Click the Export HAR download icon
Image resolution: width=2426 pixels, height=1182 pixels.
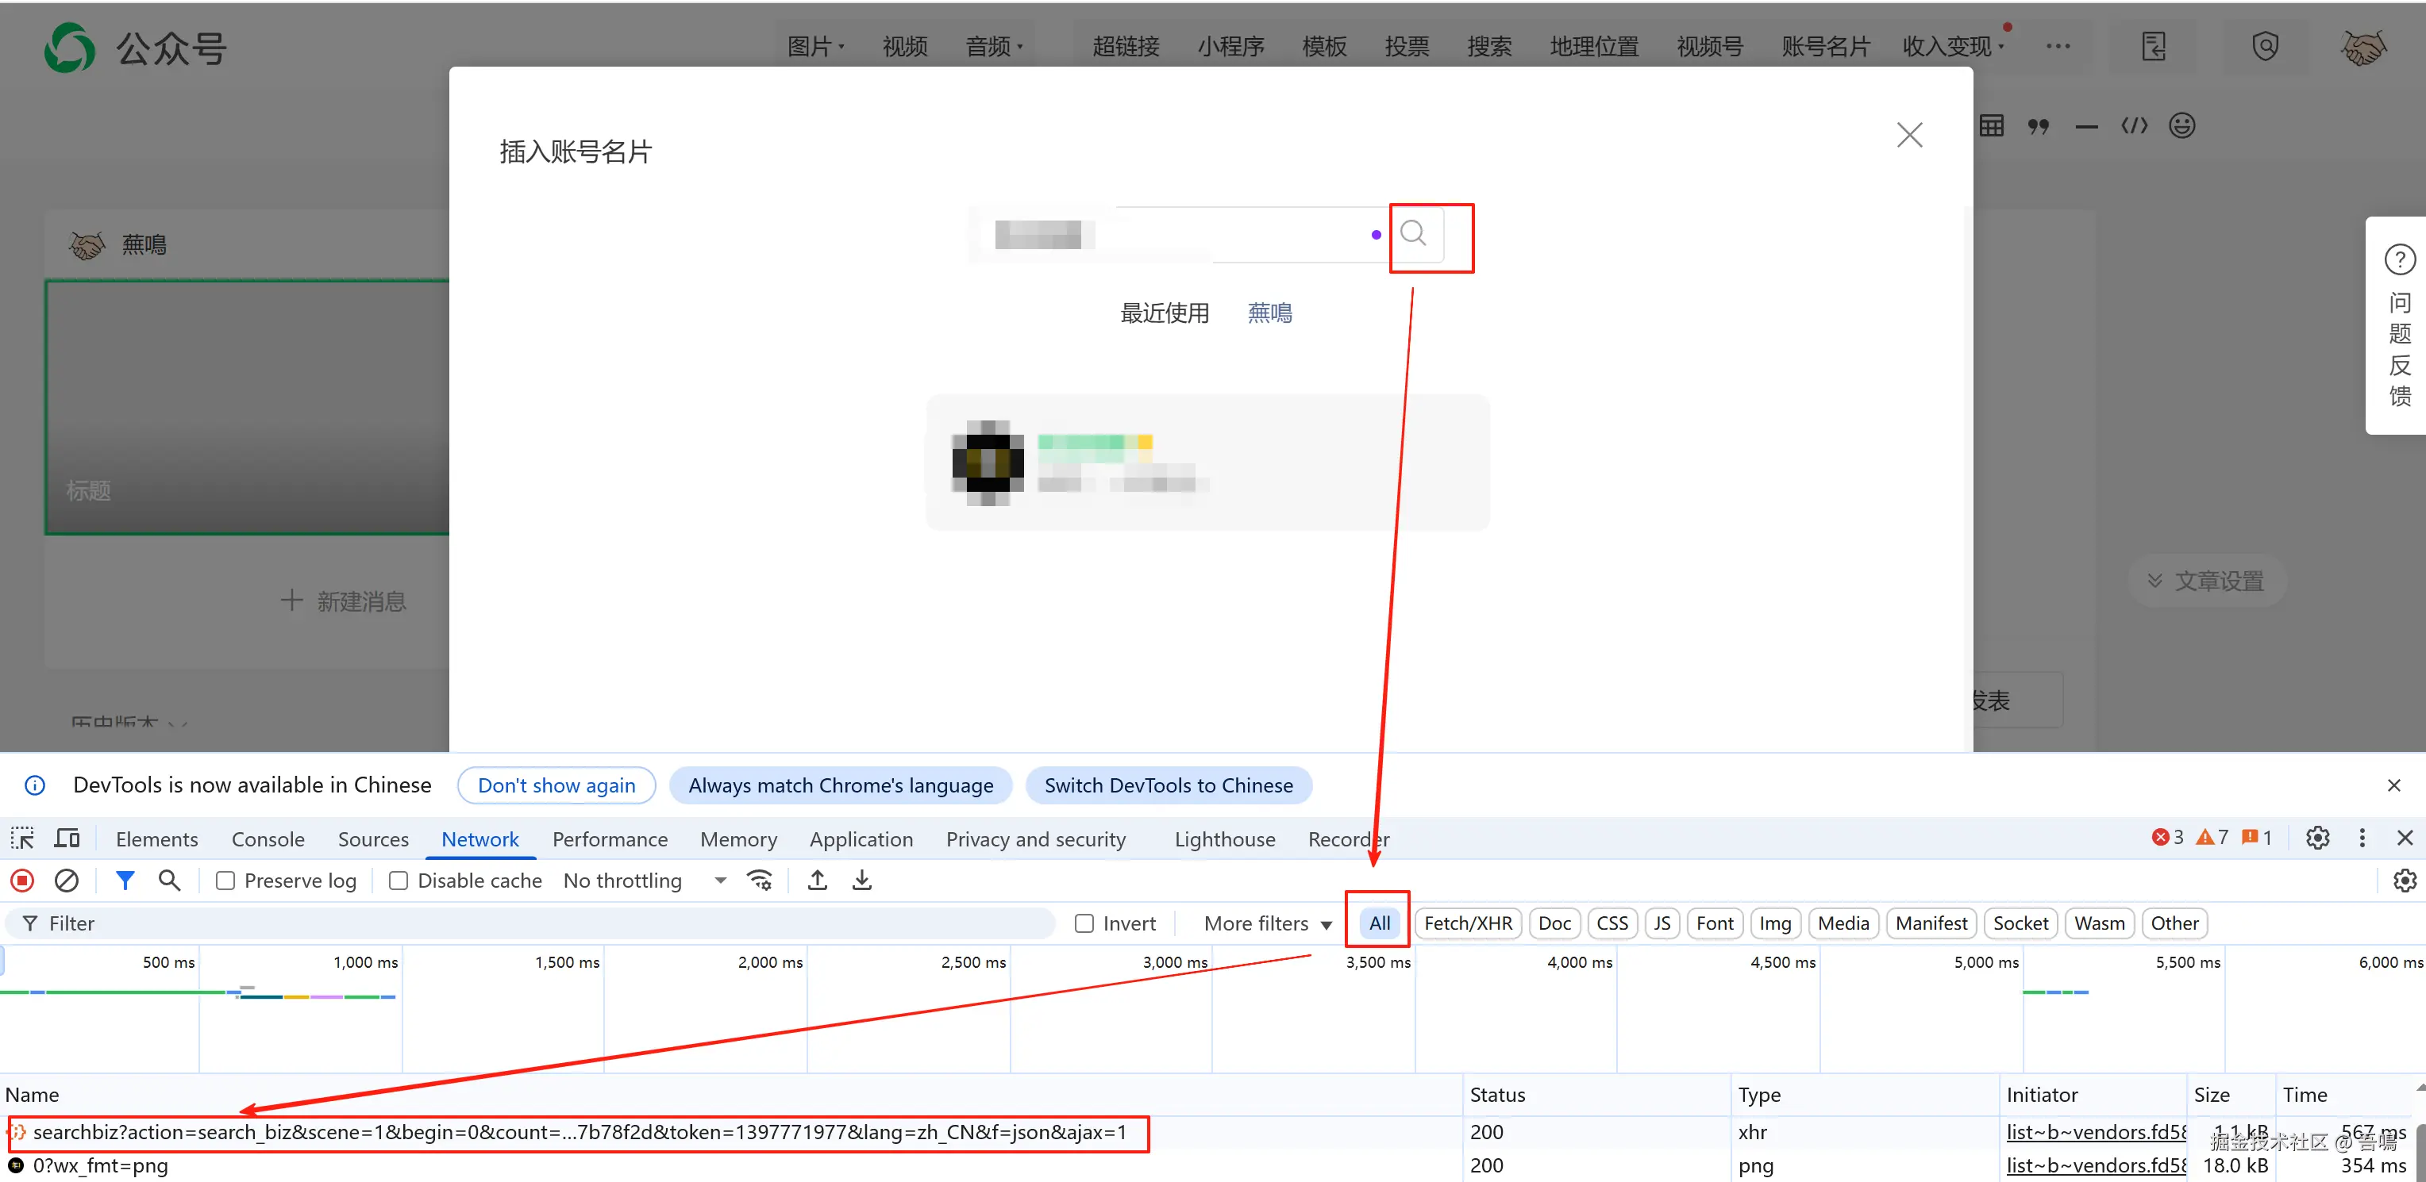pos(861,880)
